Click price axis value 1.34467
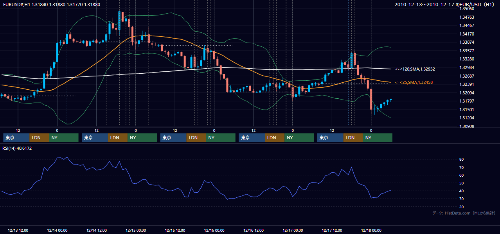500x234 pixels. pos(467,25)
